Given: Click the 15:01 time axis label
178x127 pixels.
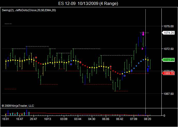Looking at the screenshot, I should 6,119.
